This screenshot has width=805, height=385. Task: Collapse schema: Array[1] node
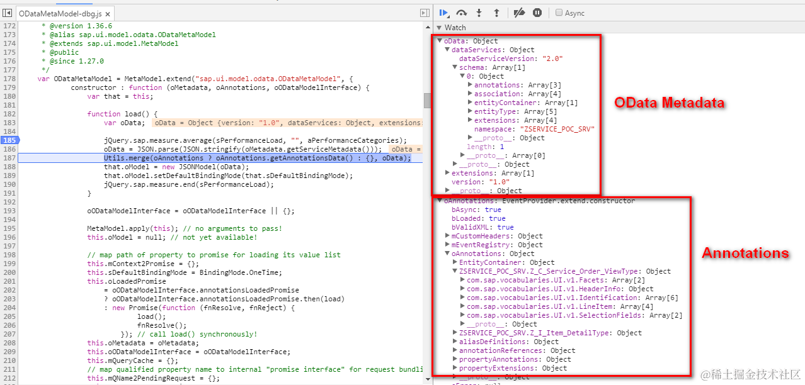[455, 67]
